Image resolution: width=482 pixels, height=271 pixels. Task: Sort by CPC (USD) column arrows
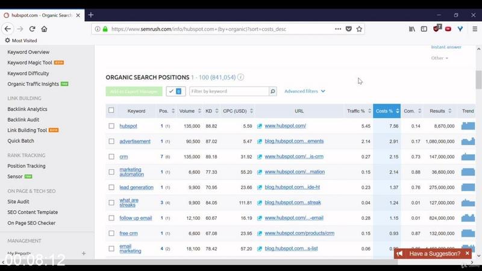pyautogui.click(x=251, y=111)
